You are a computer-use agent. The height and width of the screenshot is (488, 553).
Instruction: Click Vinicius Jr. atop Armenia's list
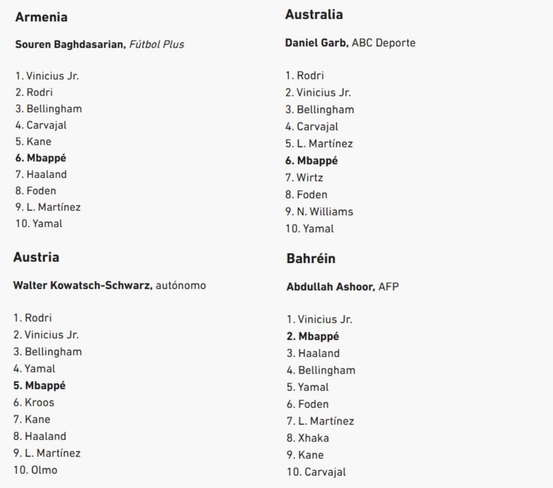click(x=53, y=76)
